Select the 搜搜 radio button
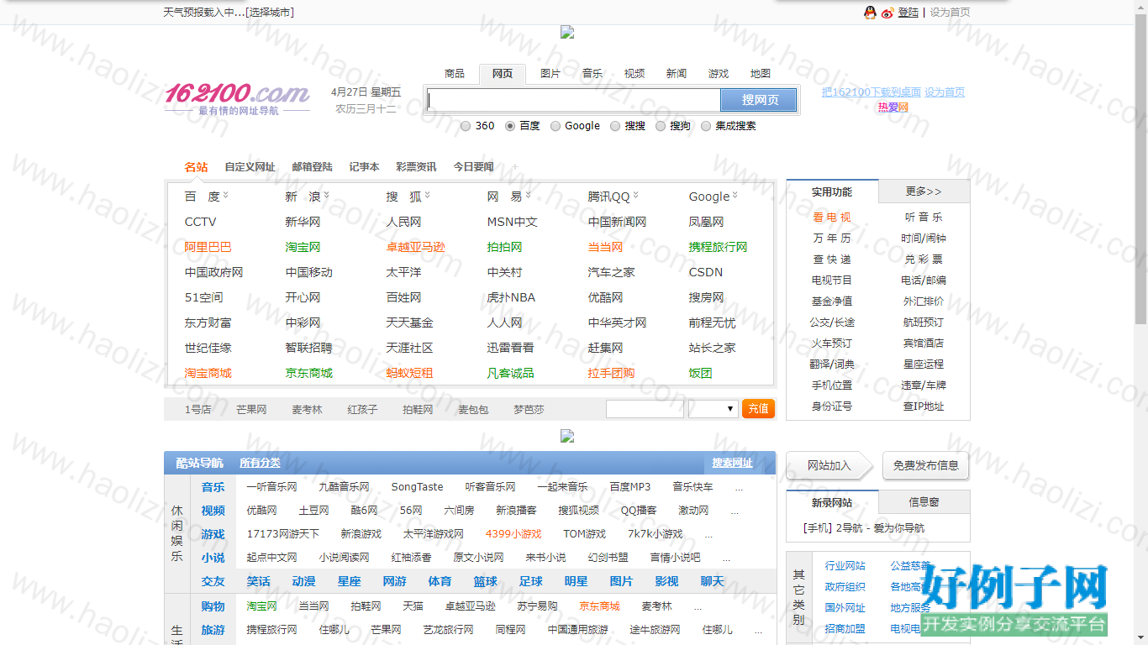The width and height of the screenshot is (1148, 645). (x=615, y=126)
